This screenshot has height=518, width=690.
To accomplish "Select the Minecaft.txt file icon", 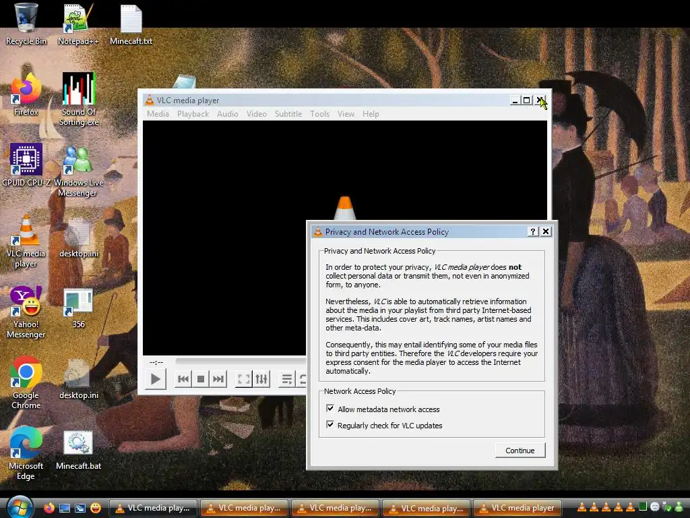I will click(x=131, y=24).
